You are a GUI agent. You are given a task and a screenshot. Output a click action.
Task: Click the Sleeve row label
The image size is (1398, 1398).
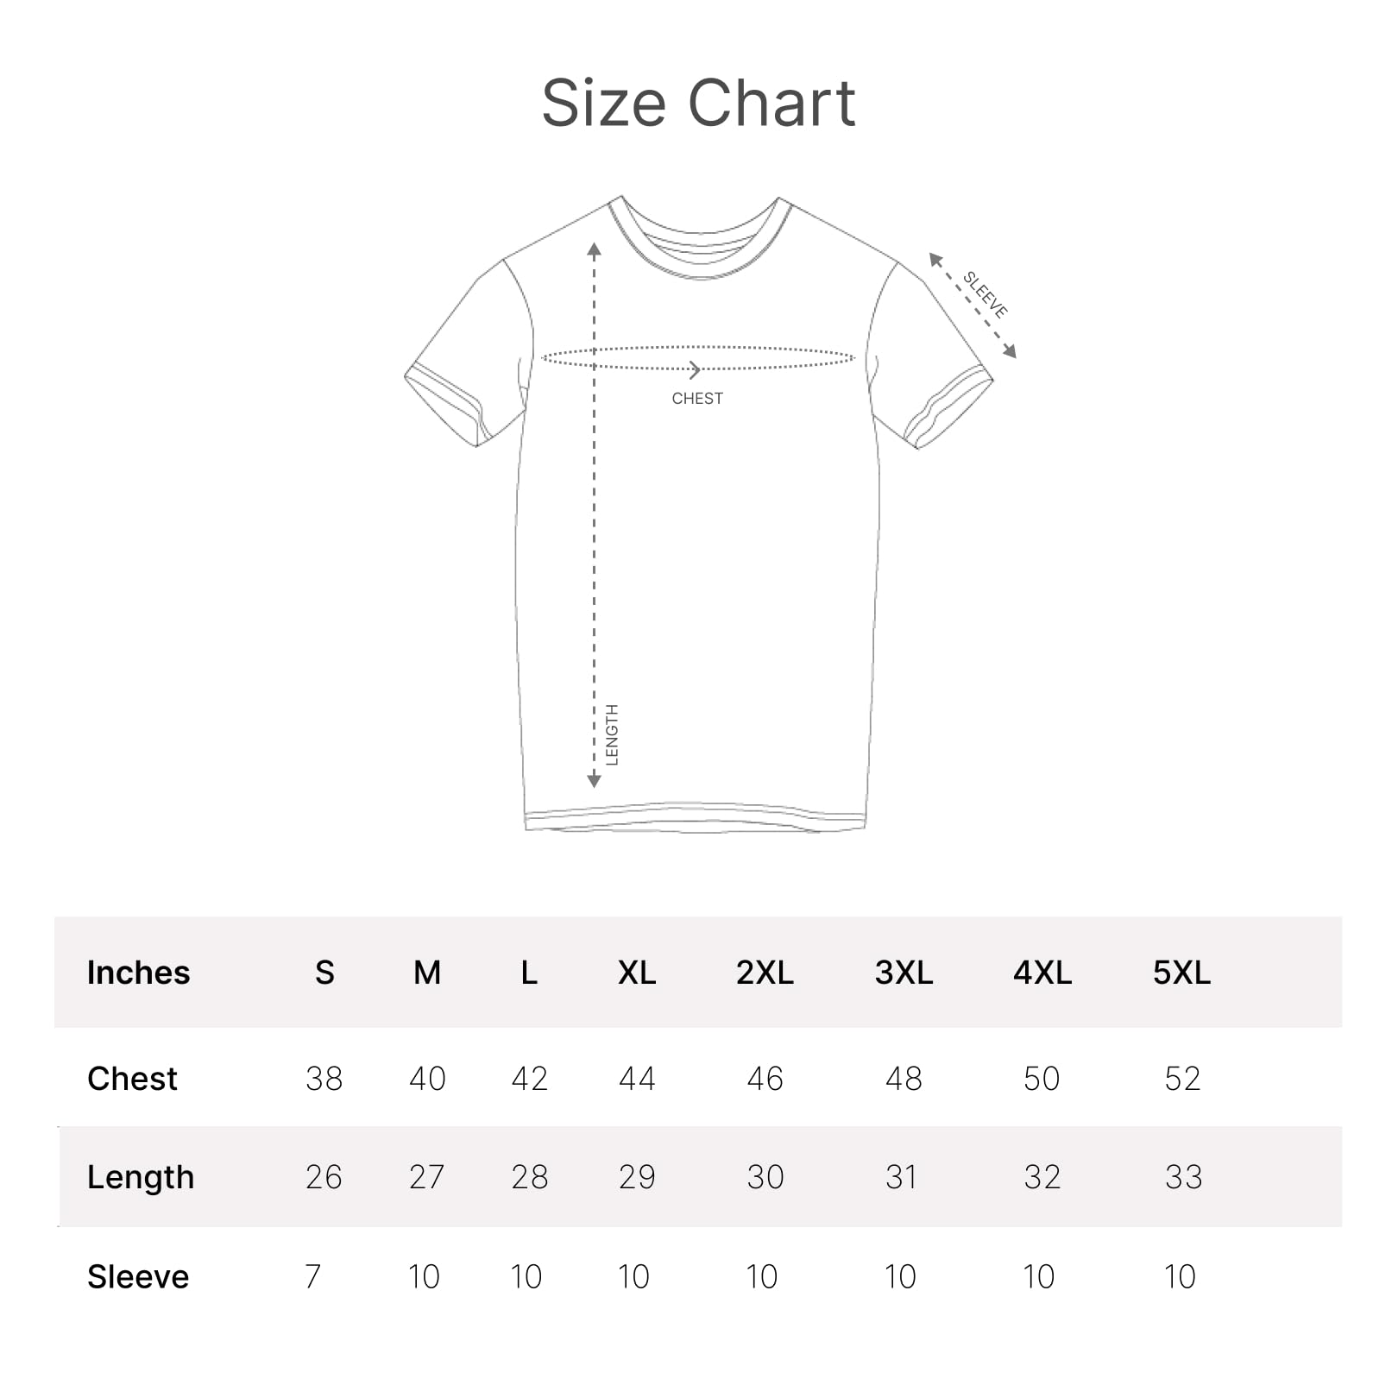click(138, 1276)
